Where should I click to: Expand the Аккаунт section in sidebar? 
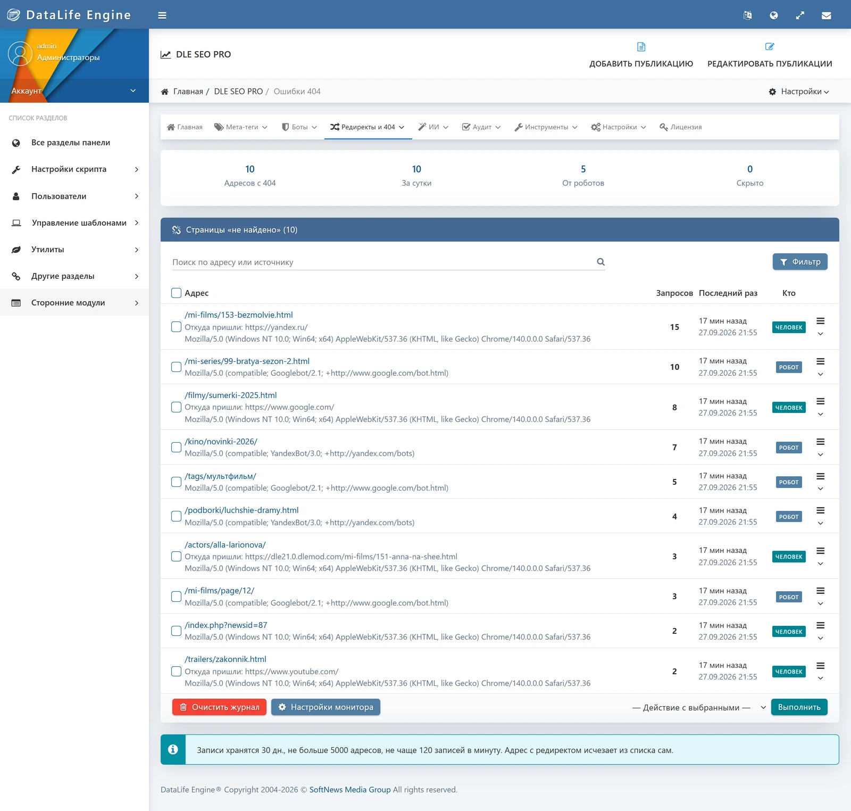[x=74, y=91]
